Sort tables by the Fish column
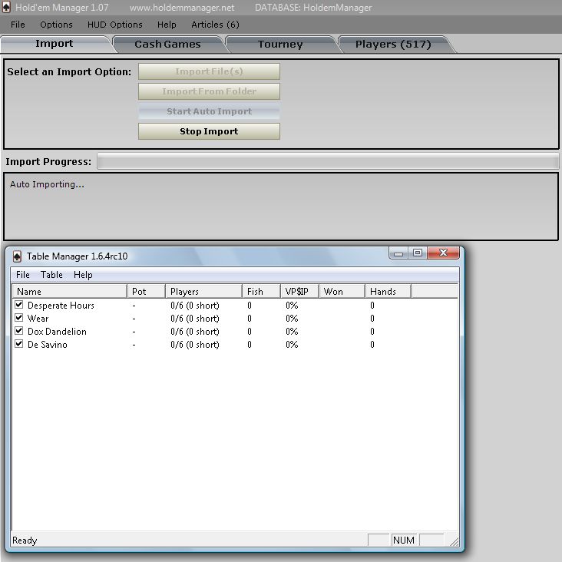This screenshot has height=562, width=562. click(261, 292)
